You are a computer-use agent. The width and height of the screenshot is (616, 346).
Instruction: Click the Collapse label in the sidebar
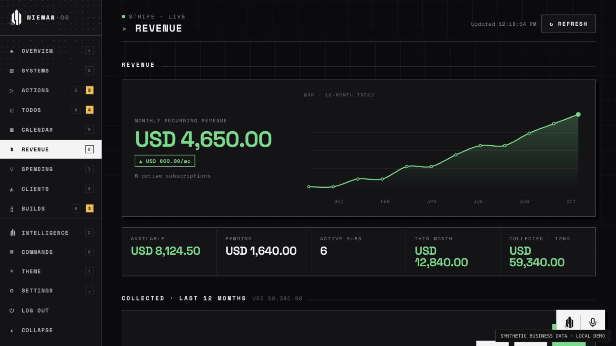pyautogui.click(x=37, y=330)
